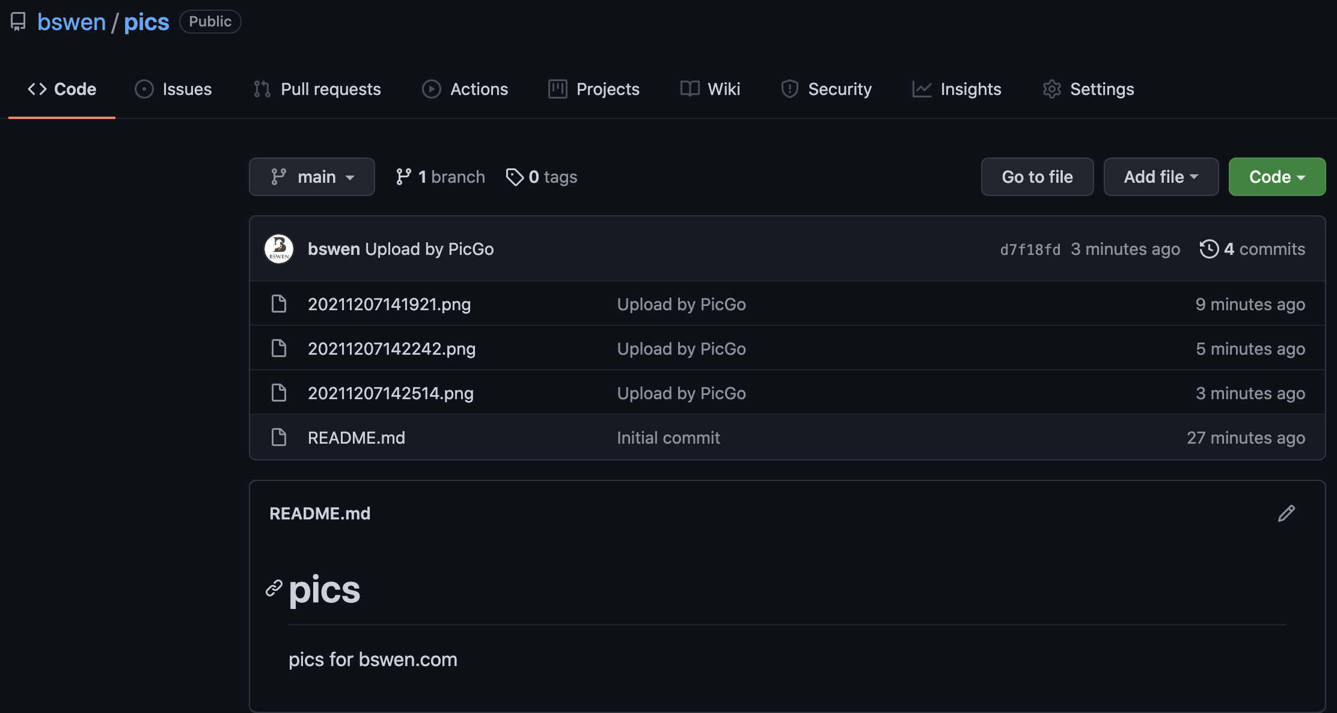This screenshot has height=713, width=1337.
Task: Open commit hash d7f18fd link
Action: tap(1030, 249)
